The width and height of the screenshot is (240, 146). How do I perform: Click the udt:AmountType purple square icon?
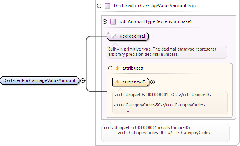tap(113, 21)
